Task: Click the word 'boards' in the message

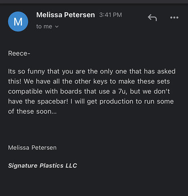Action: coord(71,91)
